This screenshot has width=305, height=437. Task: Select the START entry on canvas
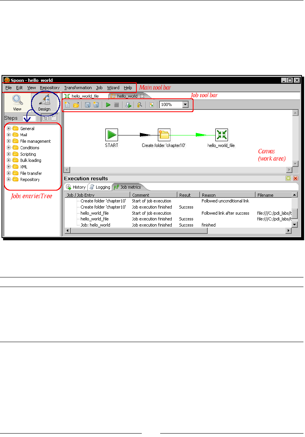[112, 135]
